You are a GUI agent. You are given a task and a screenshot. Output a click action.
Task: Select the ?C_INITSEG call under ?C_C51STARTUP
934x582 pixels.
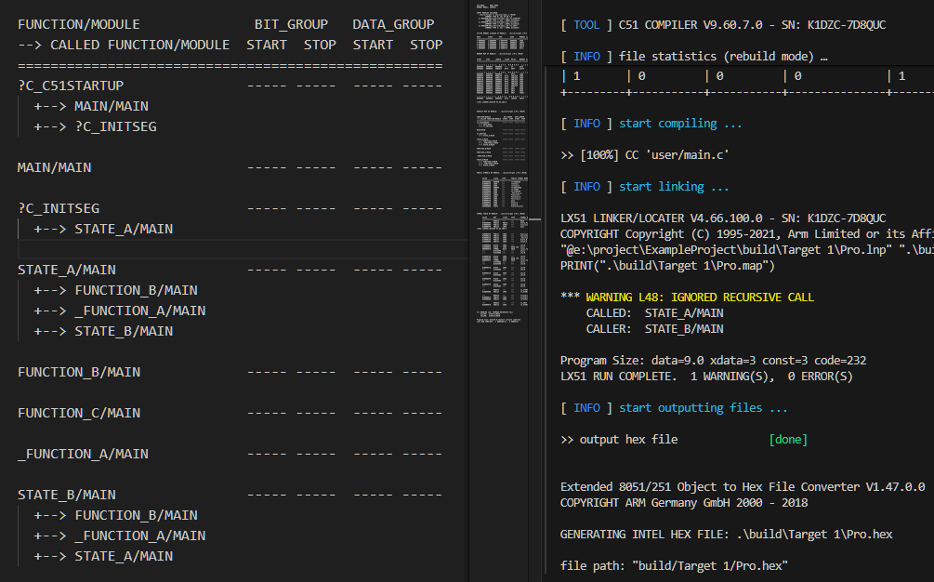tap(115, 126)
